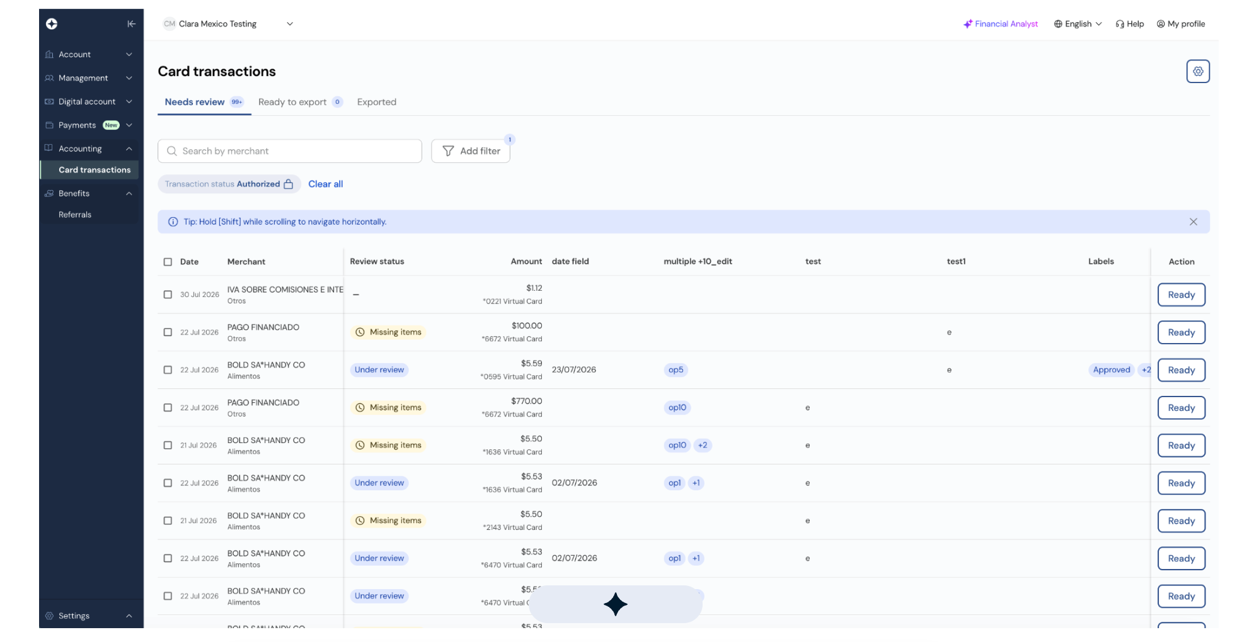
Task: Open My profile user icon
Action: [1161, 24]
